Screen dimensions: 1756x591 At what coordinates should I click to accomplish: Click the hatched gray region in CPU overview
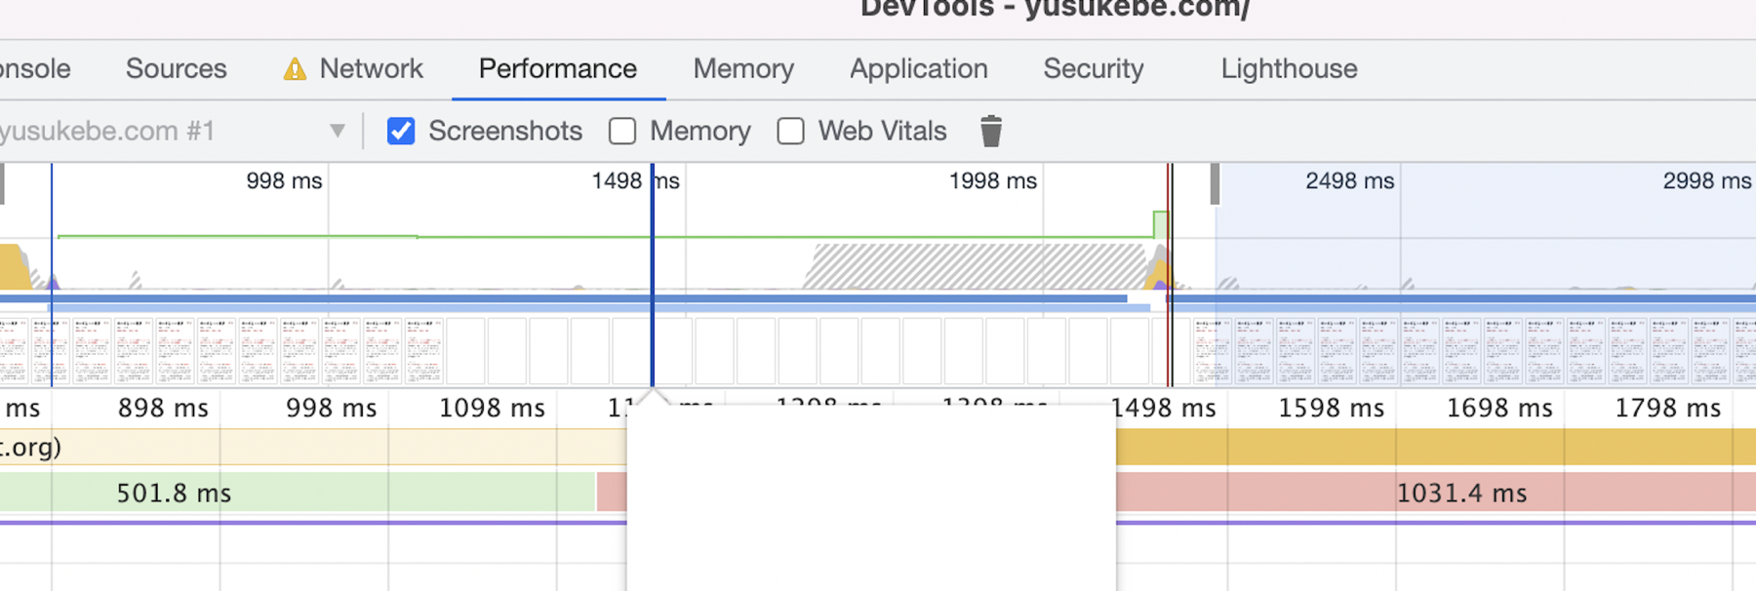[x=976, y=266]
